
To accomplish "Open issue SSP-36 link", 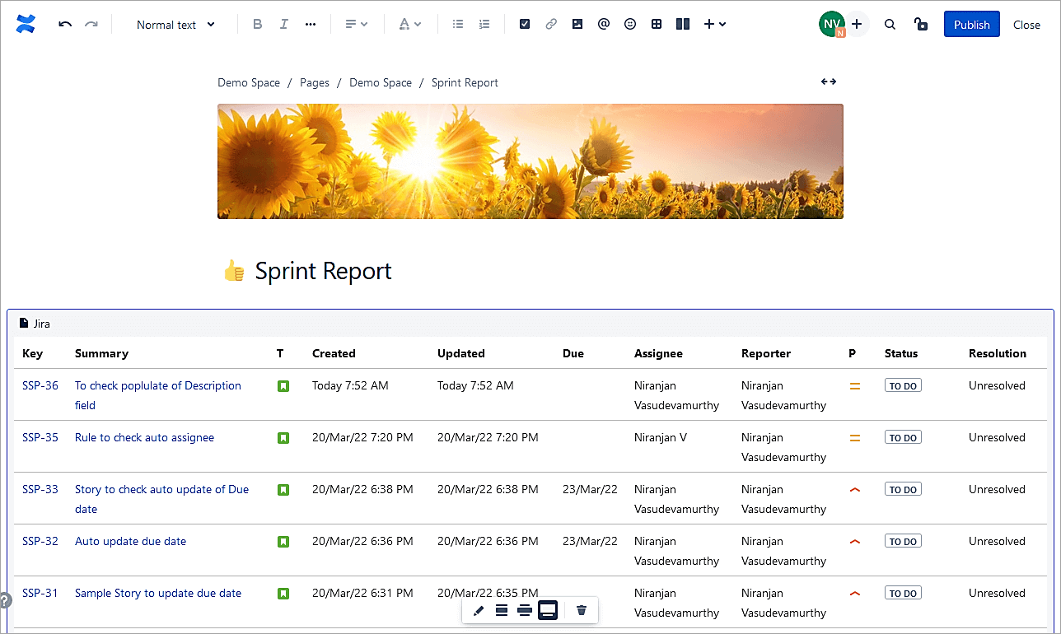I will 40,385.
